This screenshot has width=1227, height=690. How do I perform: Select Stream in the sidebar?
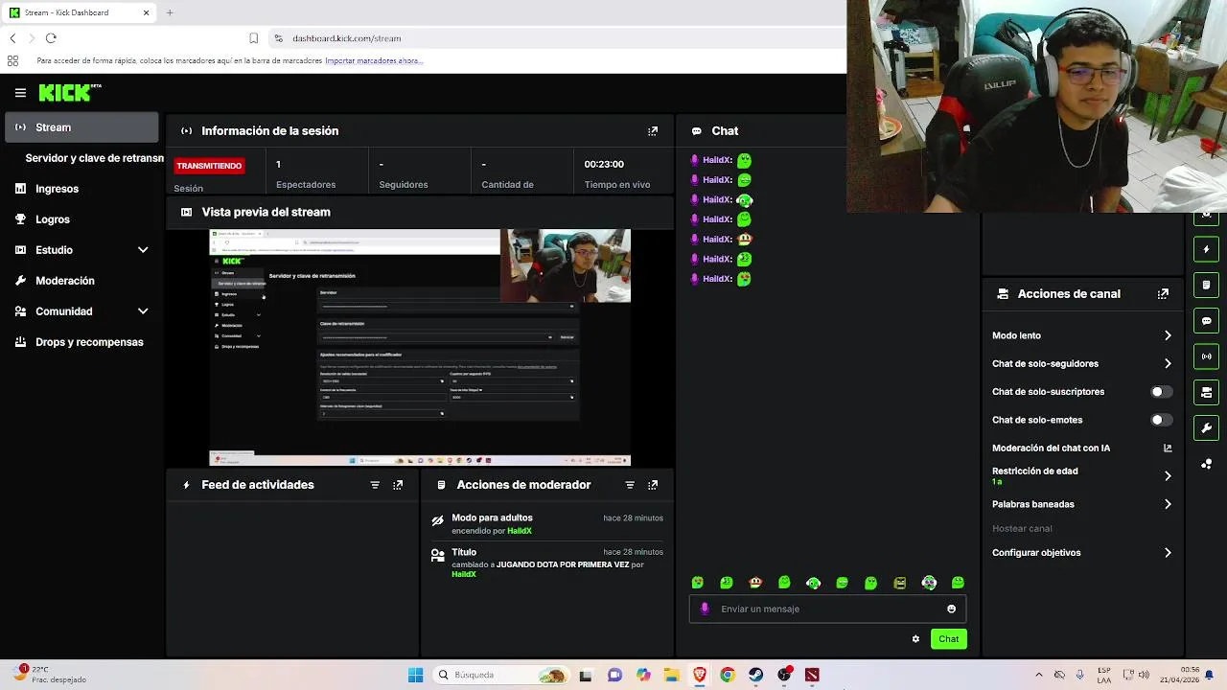(82, 127)
